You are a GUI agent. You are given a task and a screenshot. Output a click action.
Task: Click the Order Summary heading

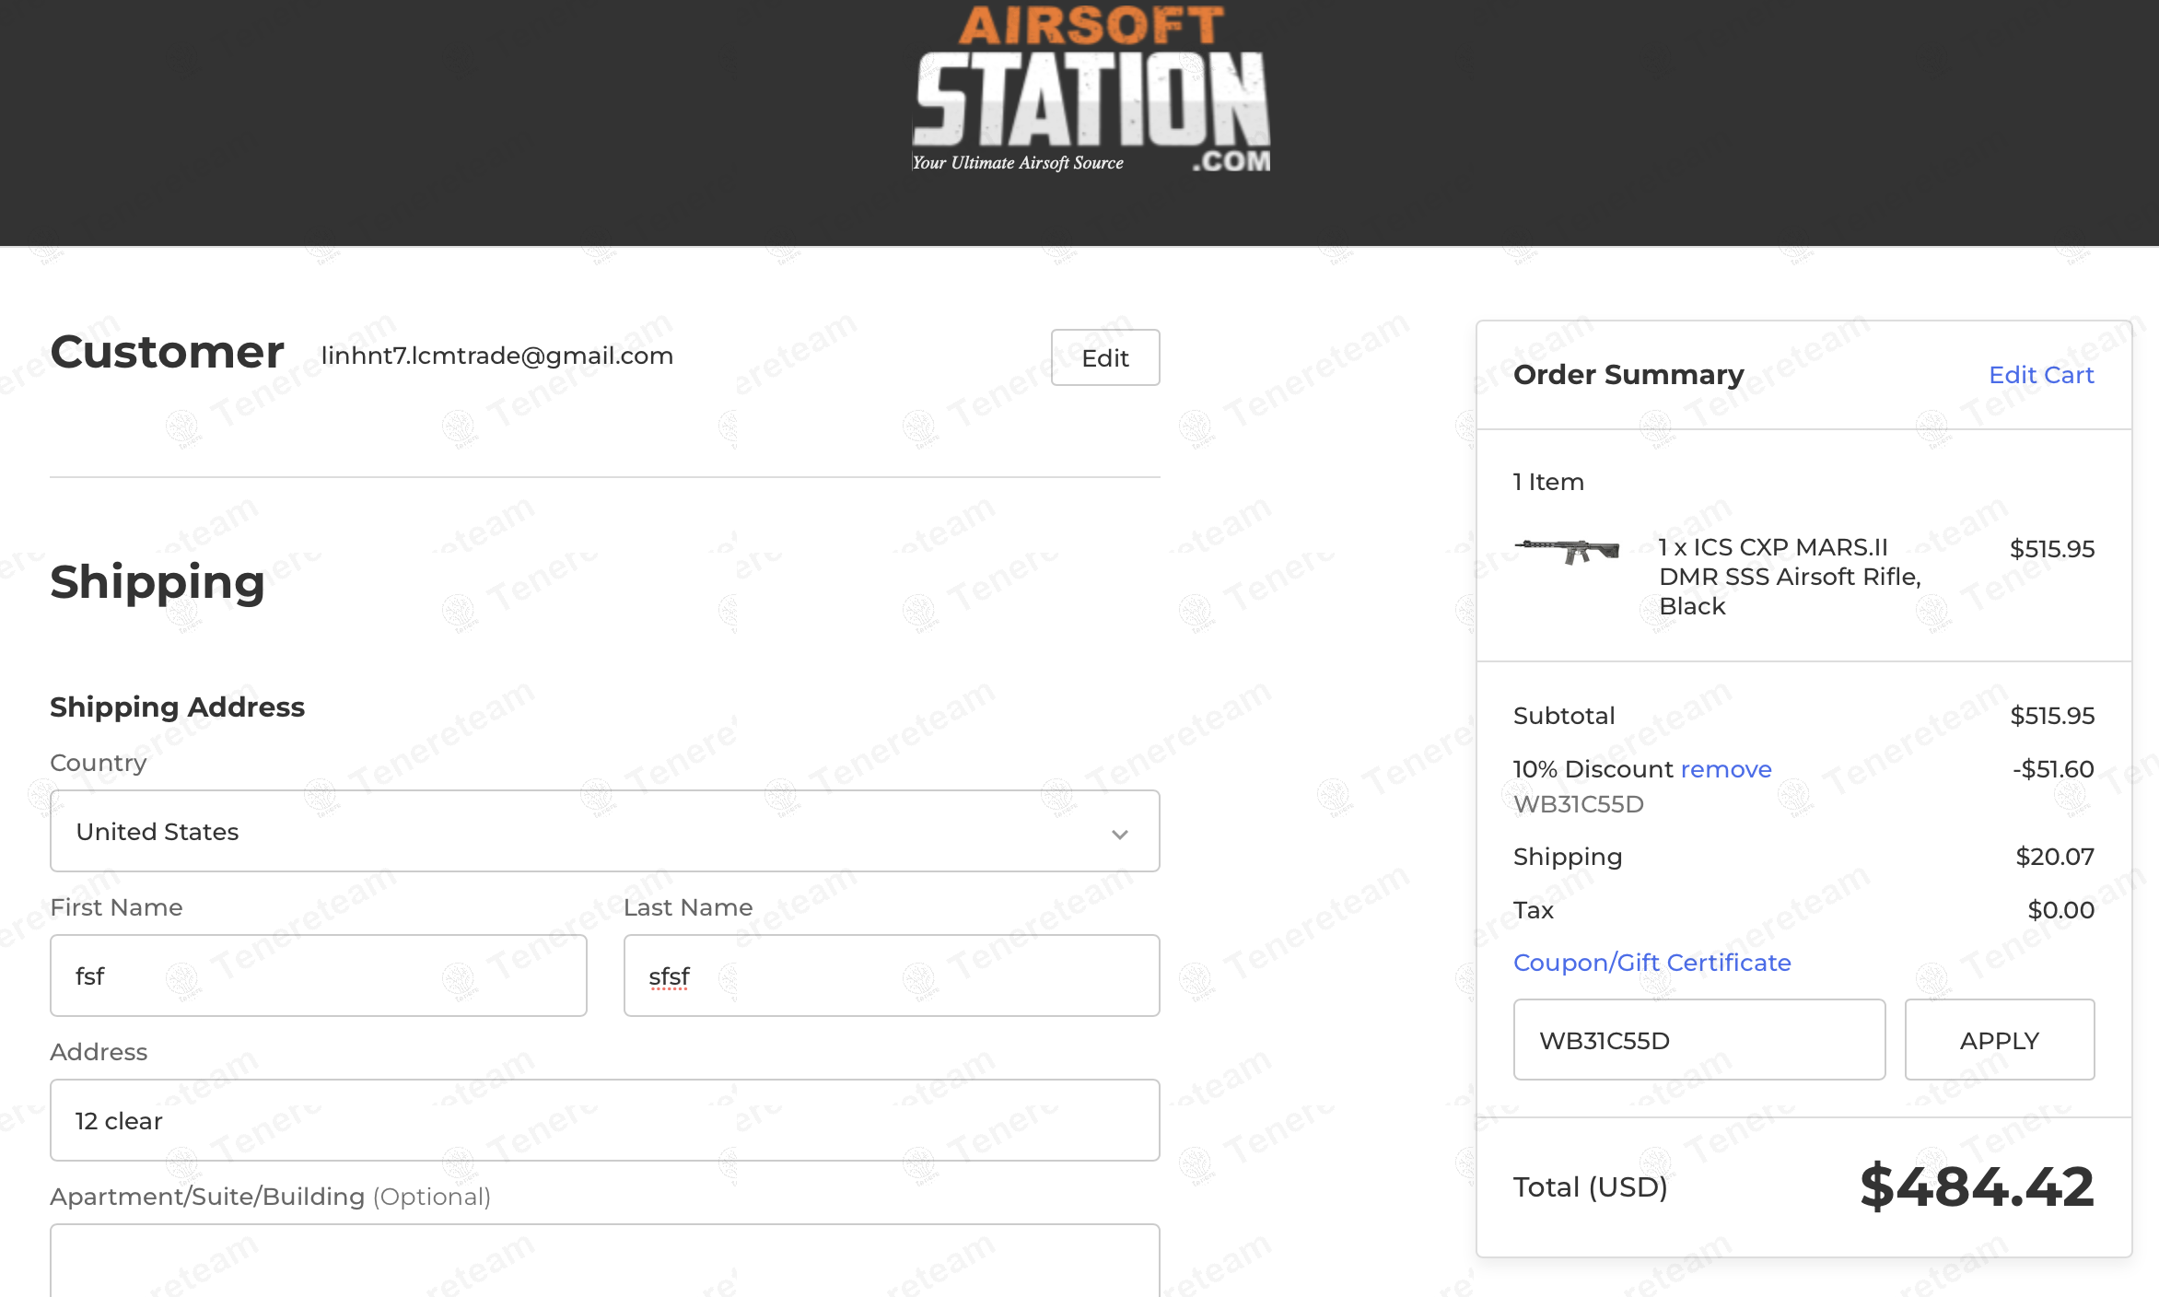pyautogui.click(x=1628, y=375)
